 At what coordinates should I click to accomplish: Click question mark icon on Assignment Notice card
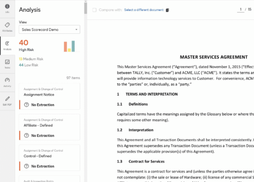[26, 104]
